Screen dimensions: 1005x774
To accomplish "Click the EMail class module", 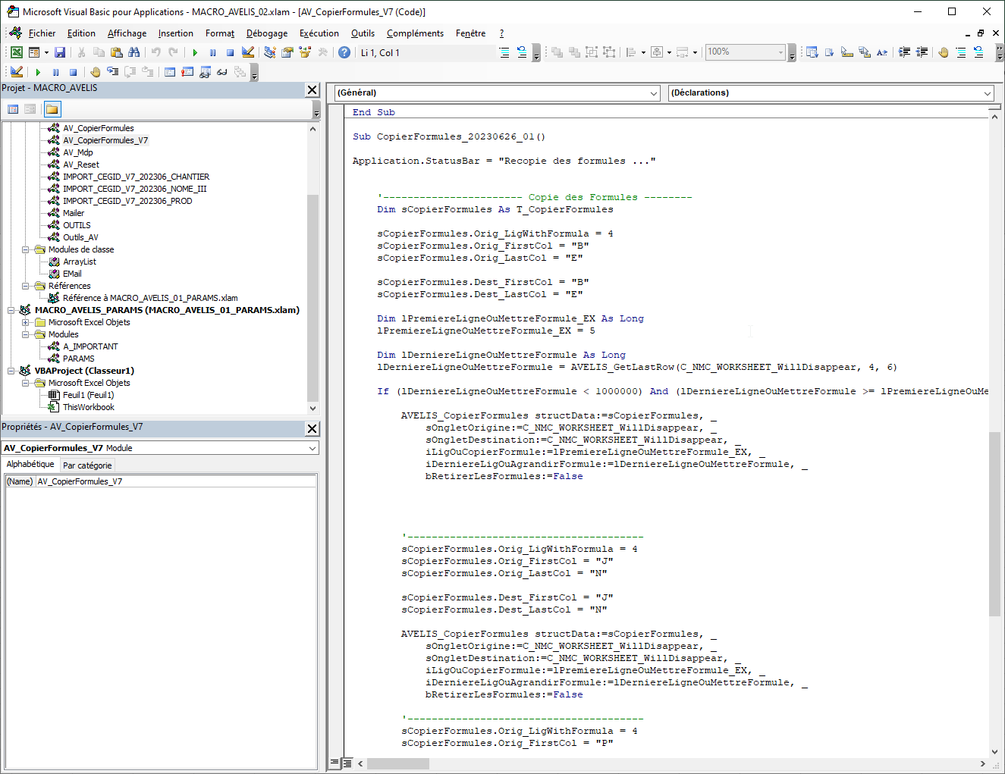I will coord(72,274).
